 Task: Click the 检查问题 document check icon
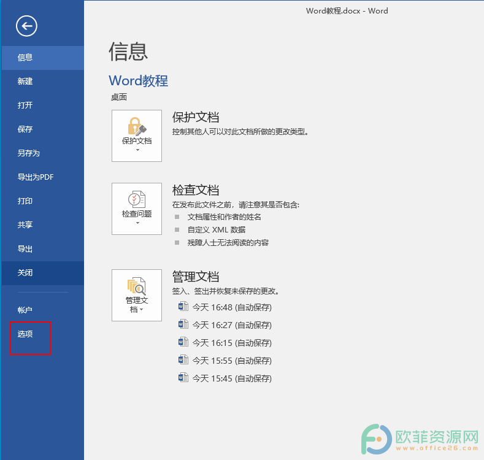(x=137, y=199)
